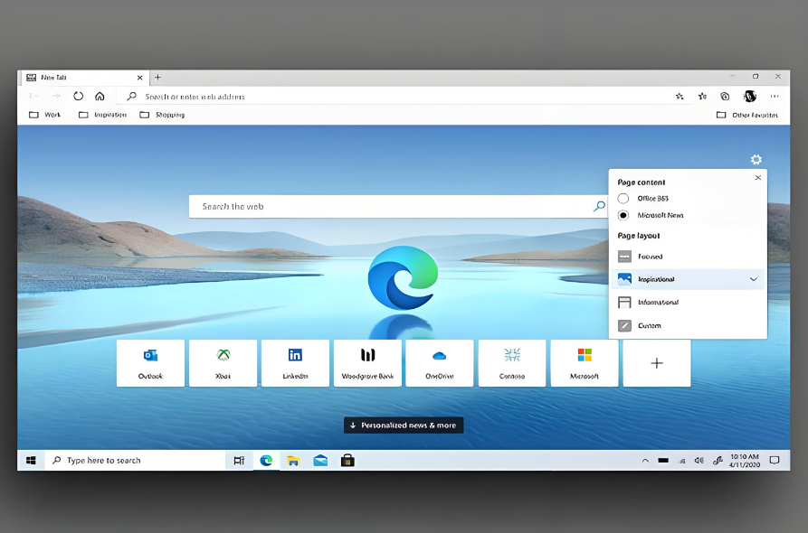Viewport: 808px width, 533px height.
Task: Click the network icon in system tray
Action: click(x=681, y=461)
